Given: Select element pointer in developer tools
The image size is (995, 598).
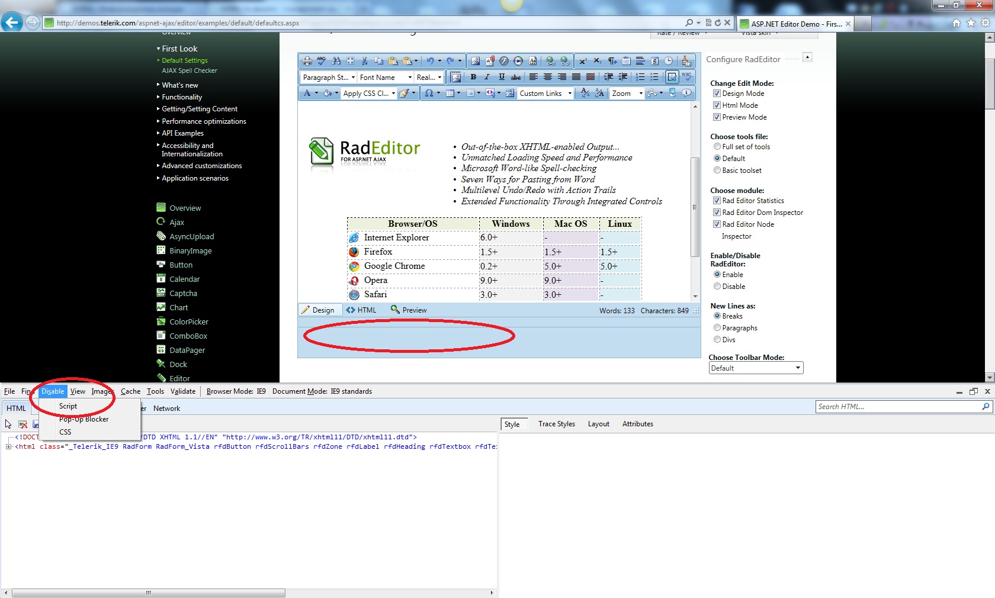Looking at the screenshot, I should pos(8,424).
